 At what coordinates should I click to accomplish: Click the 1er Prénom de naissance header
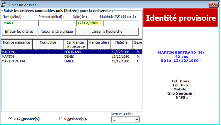coord(75,44)
